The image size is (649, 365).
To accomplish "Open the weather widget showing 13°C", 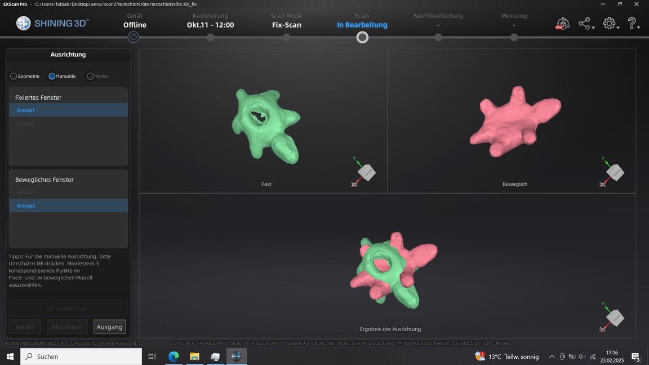I will pyautogui.click(x=507, y=357).
